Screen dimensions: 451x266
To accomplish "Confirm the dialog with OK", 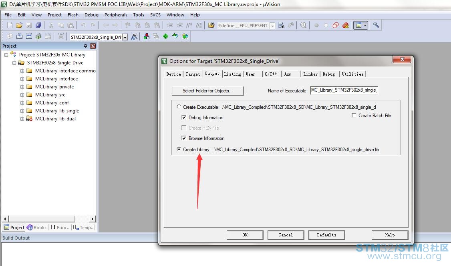I will click(245, 235).
